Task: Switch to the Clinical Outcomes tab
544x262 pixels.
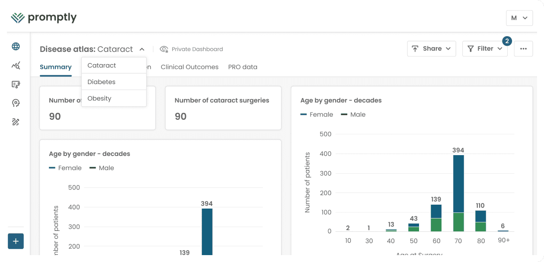Action: click(189, 67)
